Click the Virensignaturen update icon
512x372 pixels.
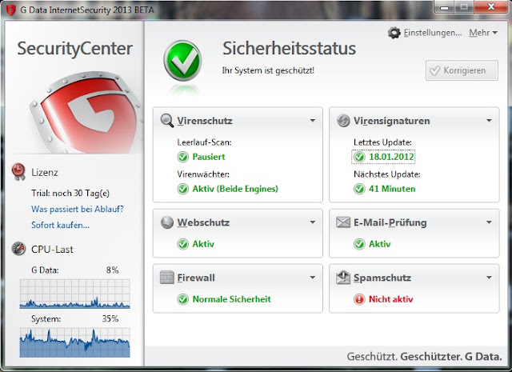[343, 121]
